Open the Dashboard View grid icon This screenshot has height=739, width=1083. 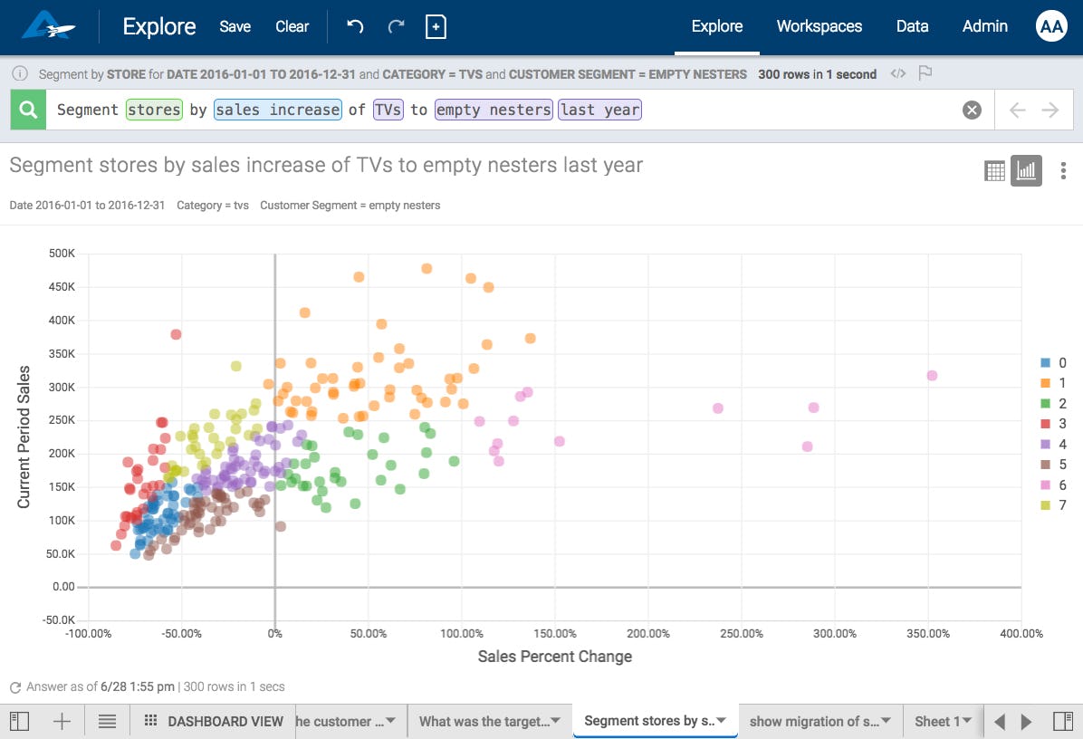coord(150,720)
